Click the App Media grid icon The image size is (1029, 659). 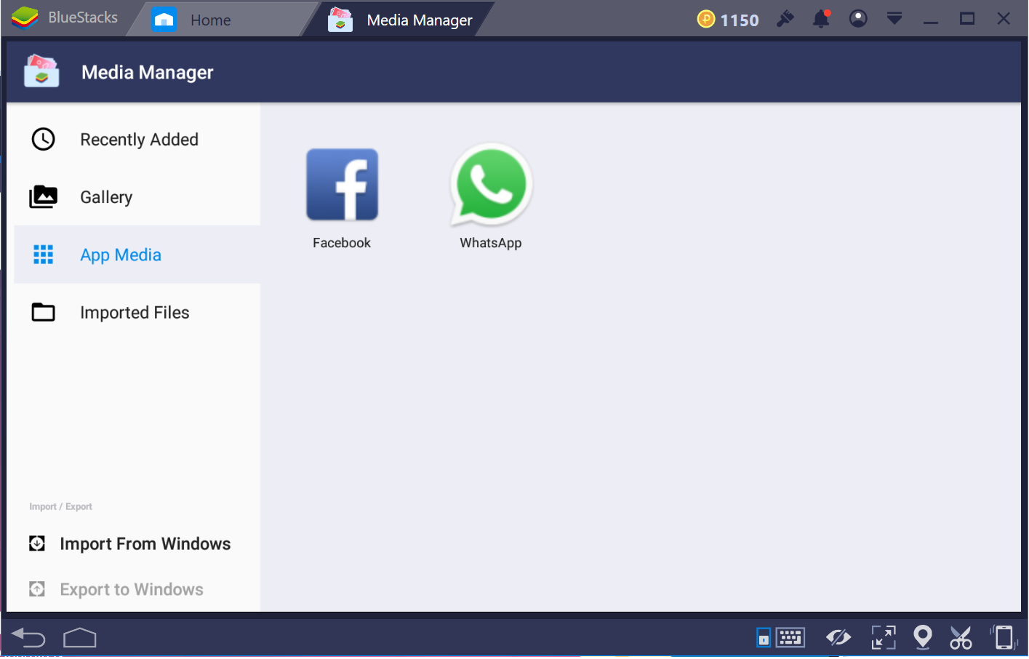coord(44,255)
